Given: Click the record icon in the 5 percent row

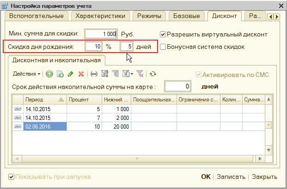Looking at the screenshot, I should click(x=18, y=109).
